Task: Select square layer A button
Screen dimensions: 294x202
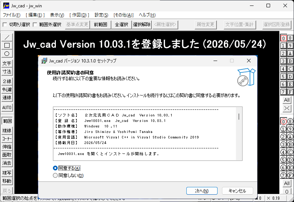Action: coord(290,53)
